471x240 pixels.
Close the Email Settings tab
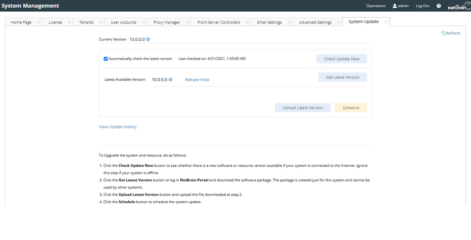click(289, 22)
